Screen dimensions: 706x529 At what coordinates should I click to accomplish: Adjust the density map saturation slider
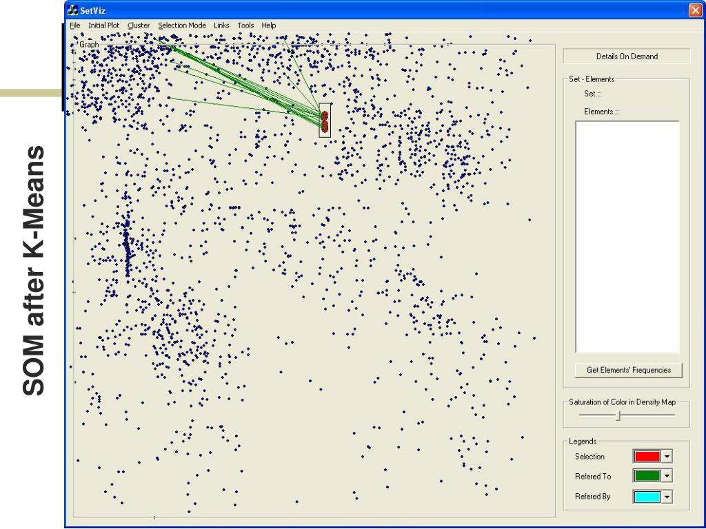[x=618, y=415]
